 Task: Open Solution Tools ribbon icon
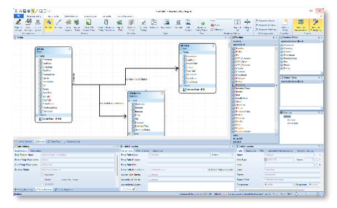pos(131,22)
